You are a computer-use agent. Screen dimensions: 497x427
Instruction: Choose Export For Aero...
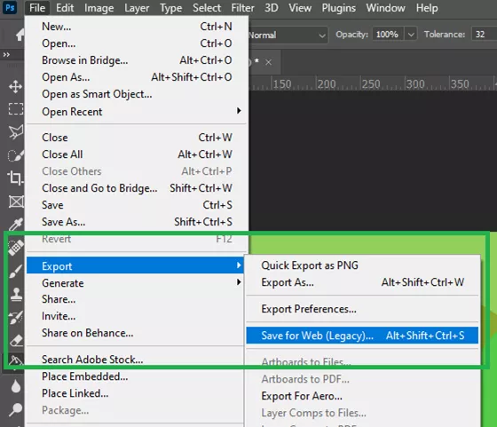coord(362,396)
